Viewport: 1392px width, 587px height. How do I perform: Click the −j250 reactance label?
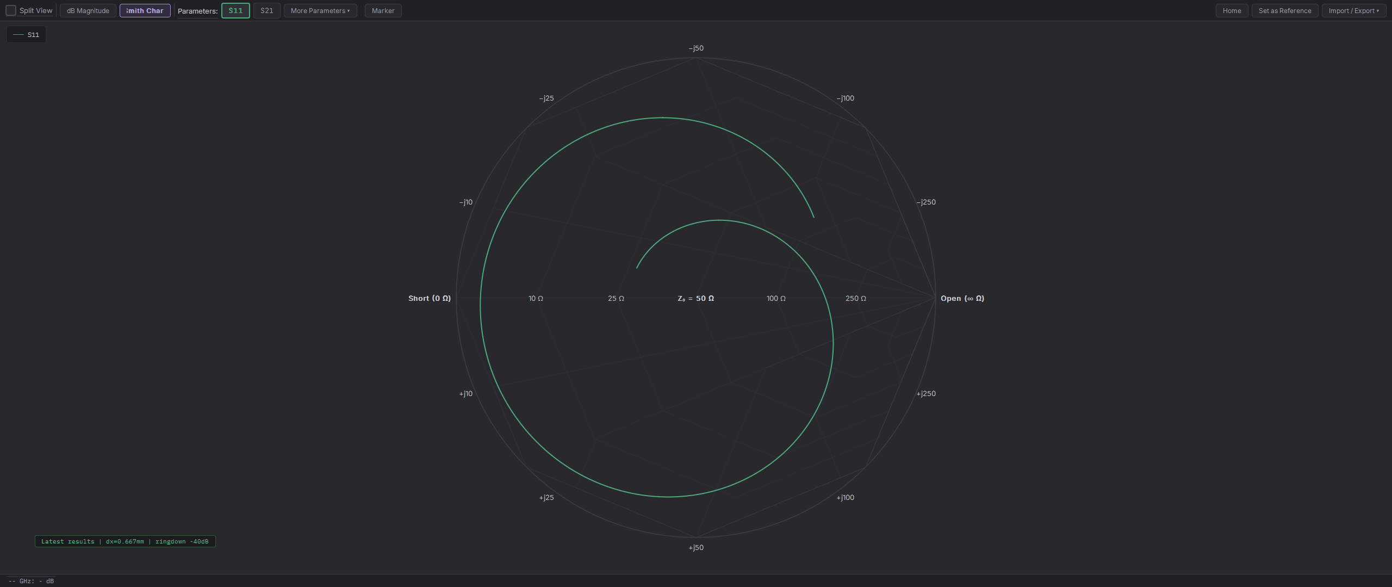[926, 202]
